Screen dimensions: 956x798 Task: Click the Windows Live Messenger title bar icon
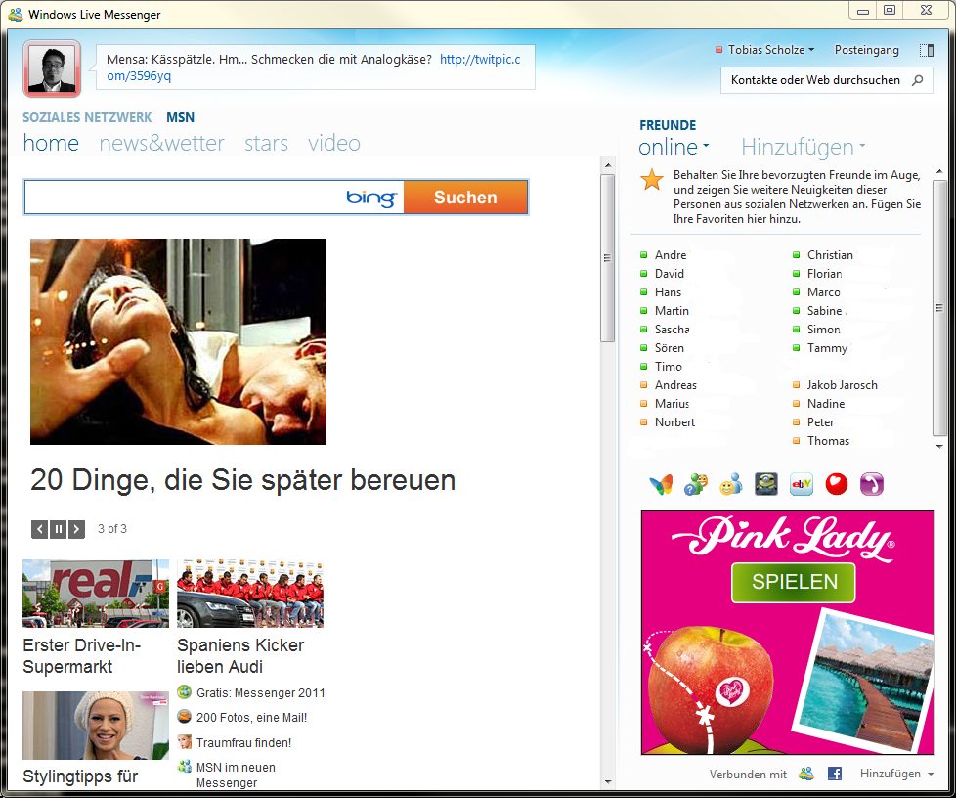tap(16, 14)
